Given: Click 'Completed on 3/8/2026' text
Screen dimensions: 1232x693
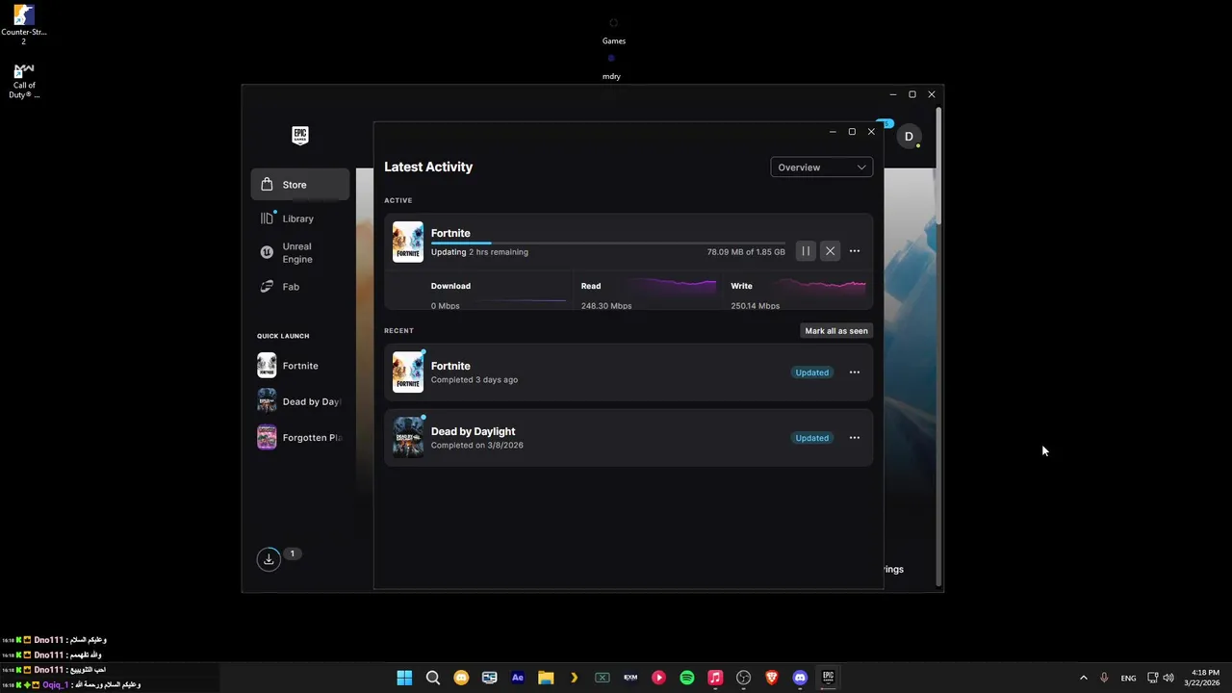Looking at the screenshot, I should [477, 446].
